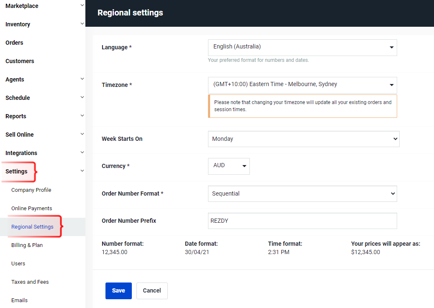This screenshot has height=308, width=434.
Task: Open Company Profile settings
Action: point(31,190)
